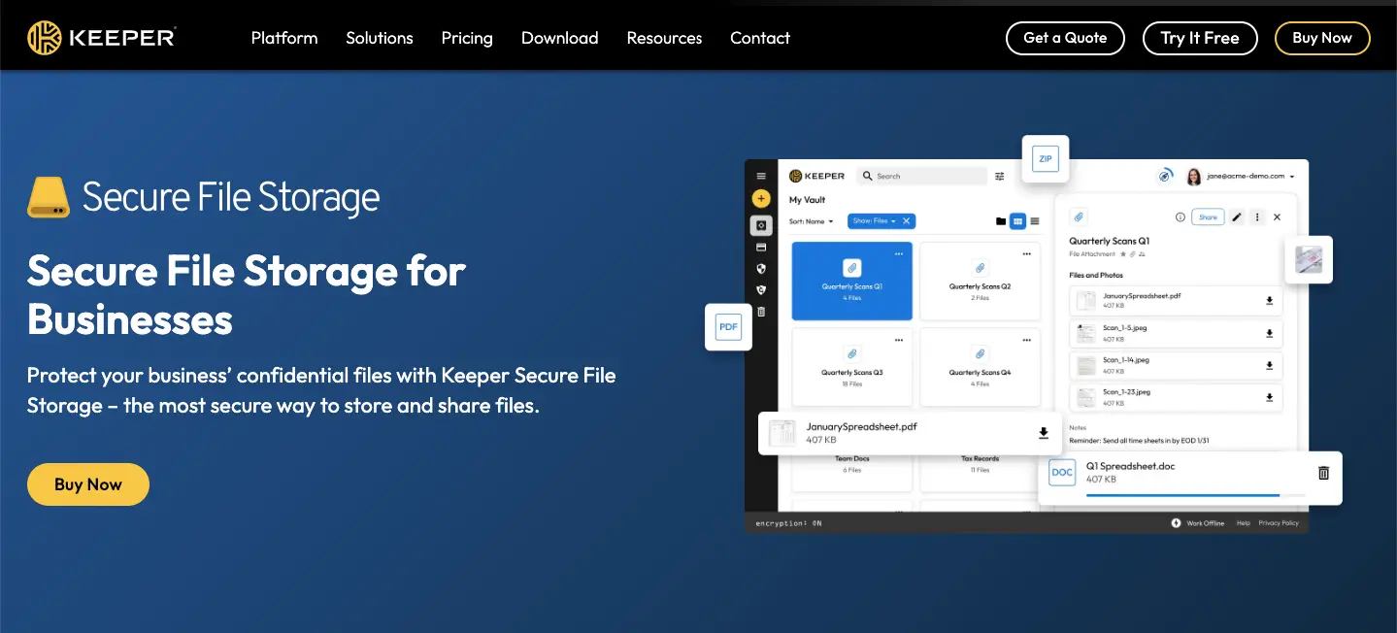Viewport: 1397px width, 633px height.
Task: Click the Get a Quote button
Action: click(1065, 38)
